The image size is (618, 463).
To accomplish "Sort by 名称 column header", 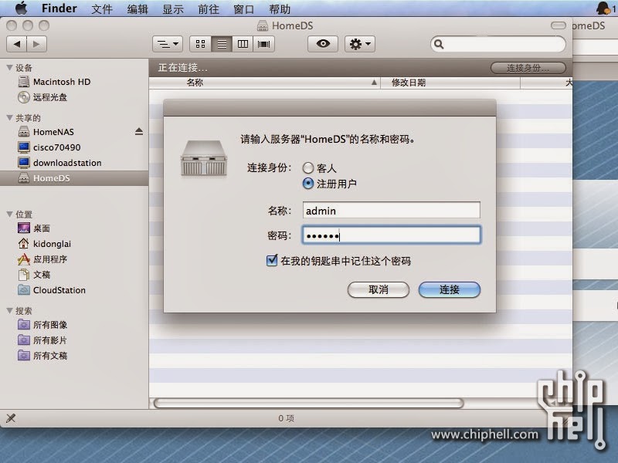I will coord(264,83).
